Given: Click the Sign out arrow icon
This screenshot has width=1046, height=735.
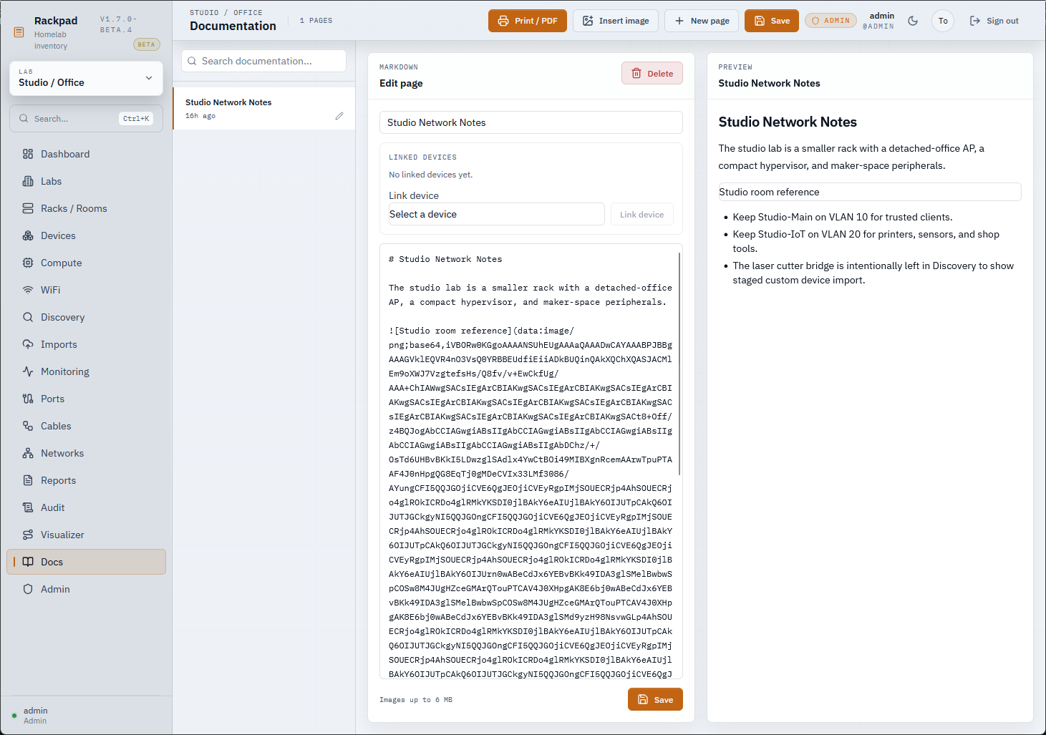Looking at the screenshot, I should 975,21.
